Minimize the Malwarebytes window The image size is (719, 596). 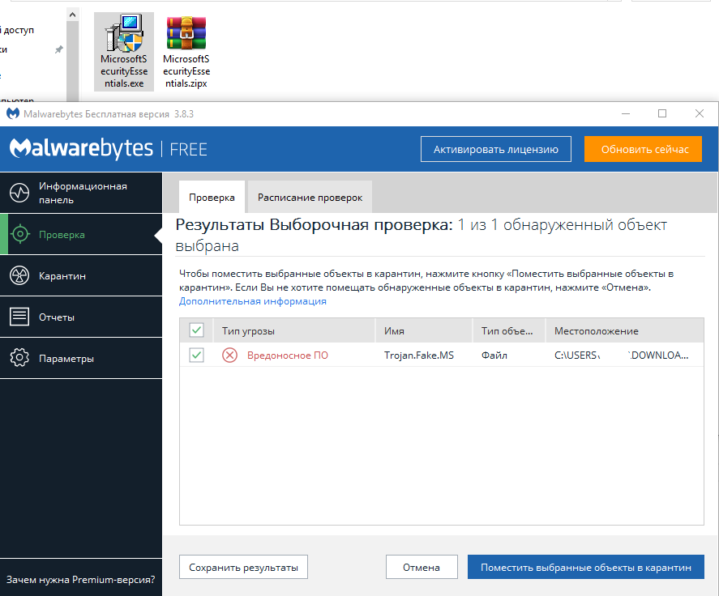click(626, 113)
